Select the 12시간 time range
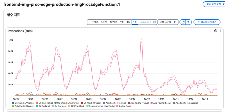 coord(113,22)
